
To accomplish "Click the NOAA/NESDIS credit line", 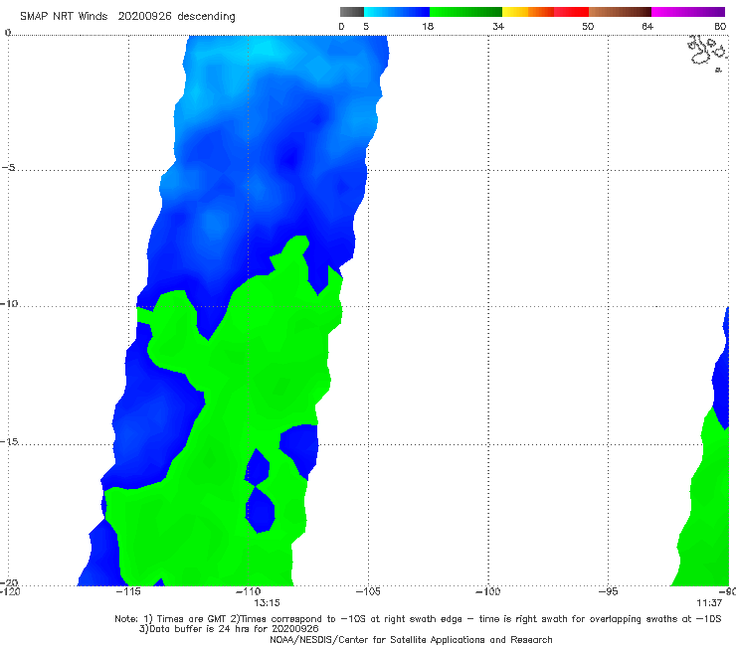I will [411, 639].
